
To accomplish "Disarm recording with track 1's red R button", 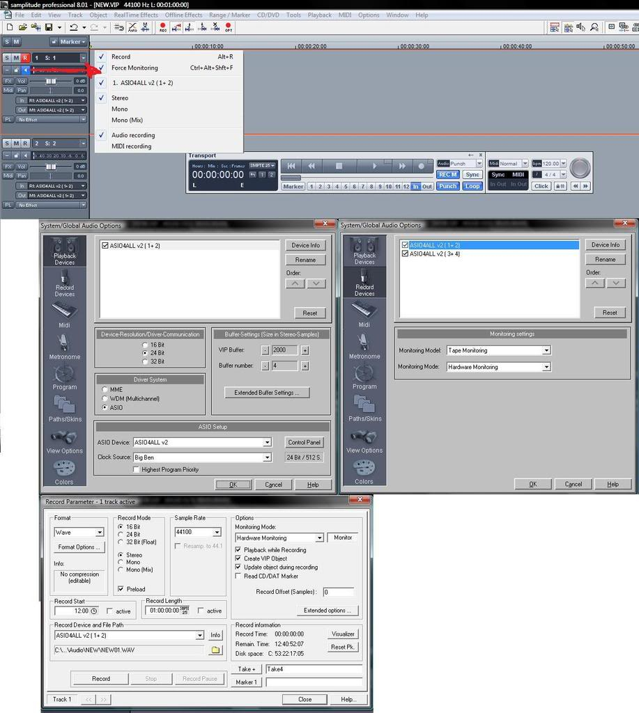I will point(25,58).
